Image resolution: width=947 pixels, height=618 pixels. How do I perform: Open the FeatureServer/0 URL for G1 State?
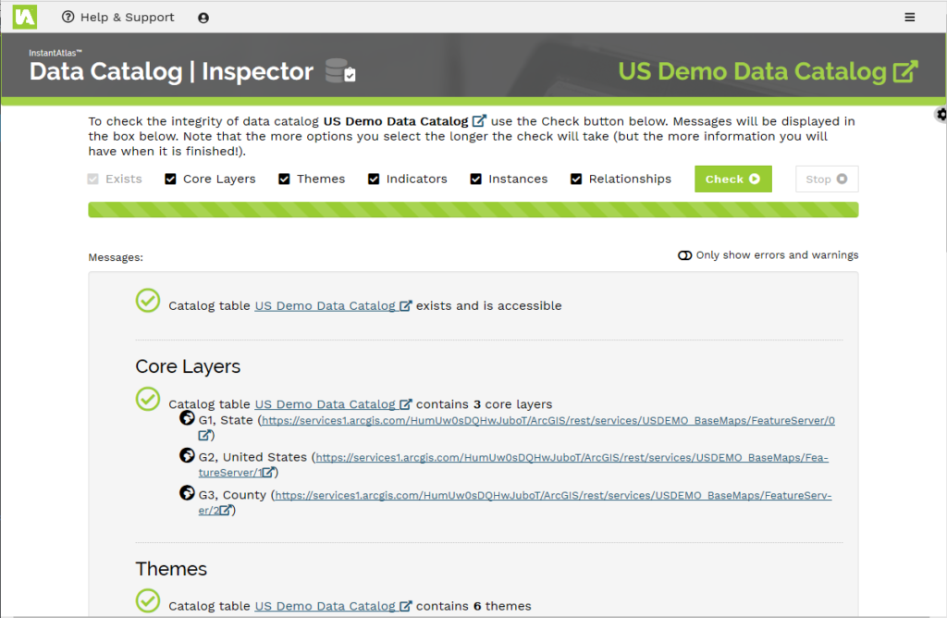tap(547, 420)
